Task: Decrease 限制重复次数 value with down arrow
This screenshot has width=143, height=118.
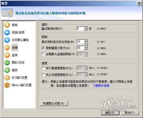Action: pyautogui.click(x=86, y=49)
